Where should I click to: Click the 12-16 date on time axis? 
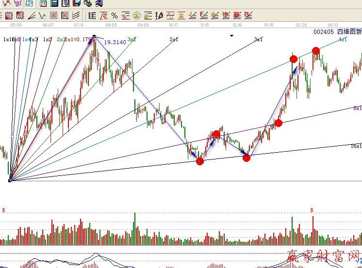(237, 24)
